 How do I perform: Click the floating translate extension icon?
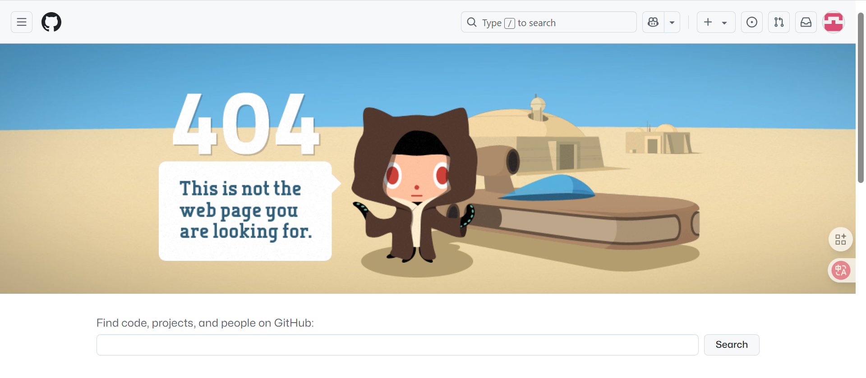841,270
